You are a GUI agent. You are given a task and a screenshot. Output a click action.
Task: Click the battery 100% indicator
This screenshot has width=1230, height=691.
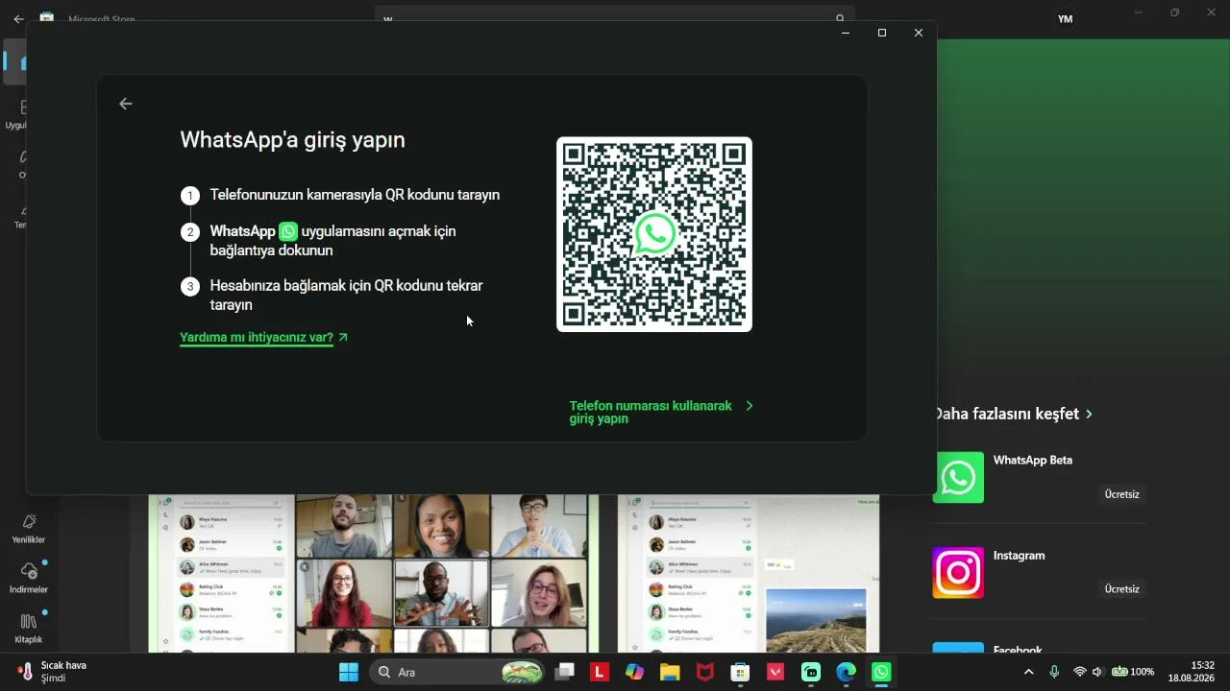[1134, 672]
